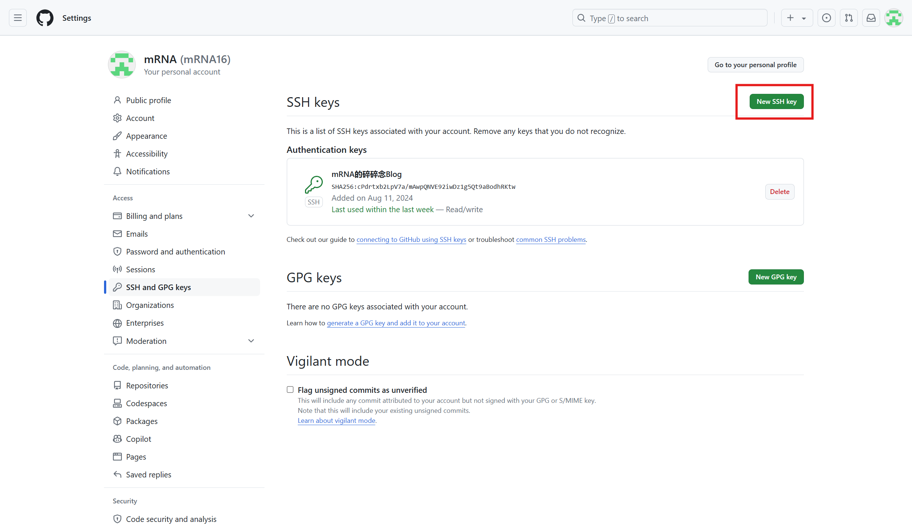Image resolution: width=912 pixels, height=526 pixels.
Task: Open the issues icon in header
Action: point(826,18)
